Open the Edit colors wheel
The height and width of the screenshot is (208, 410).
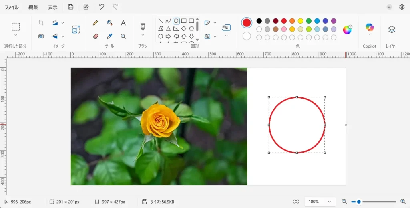[x=348, y=30]
